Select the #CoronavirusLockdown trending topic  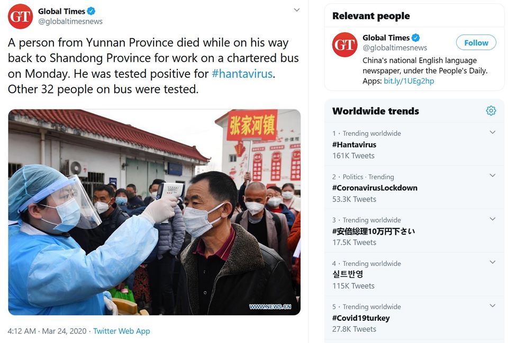tap(375, 188)
